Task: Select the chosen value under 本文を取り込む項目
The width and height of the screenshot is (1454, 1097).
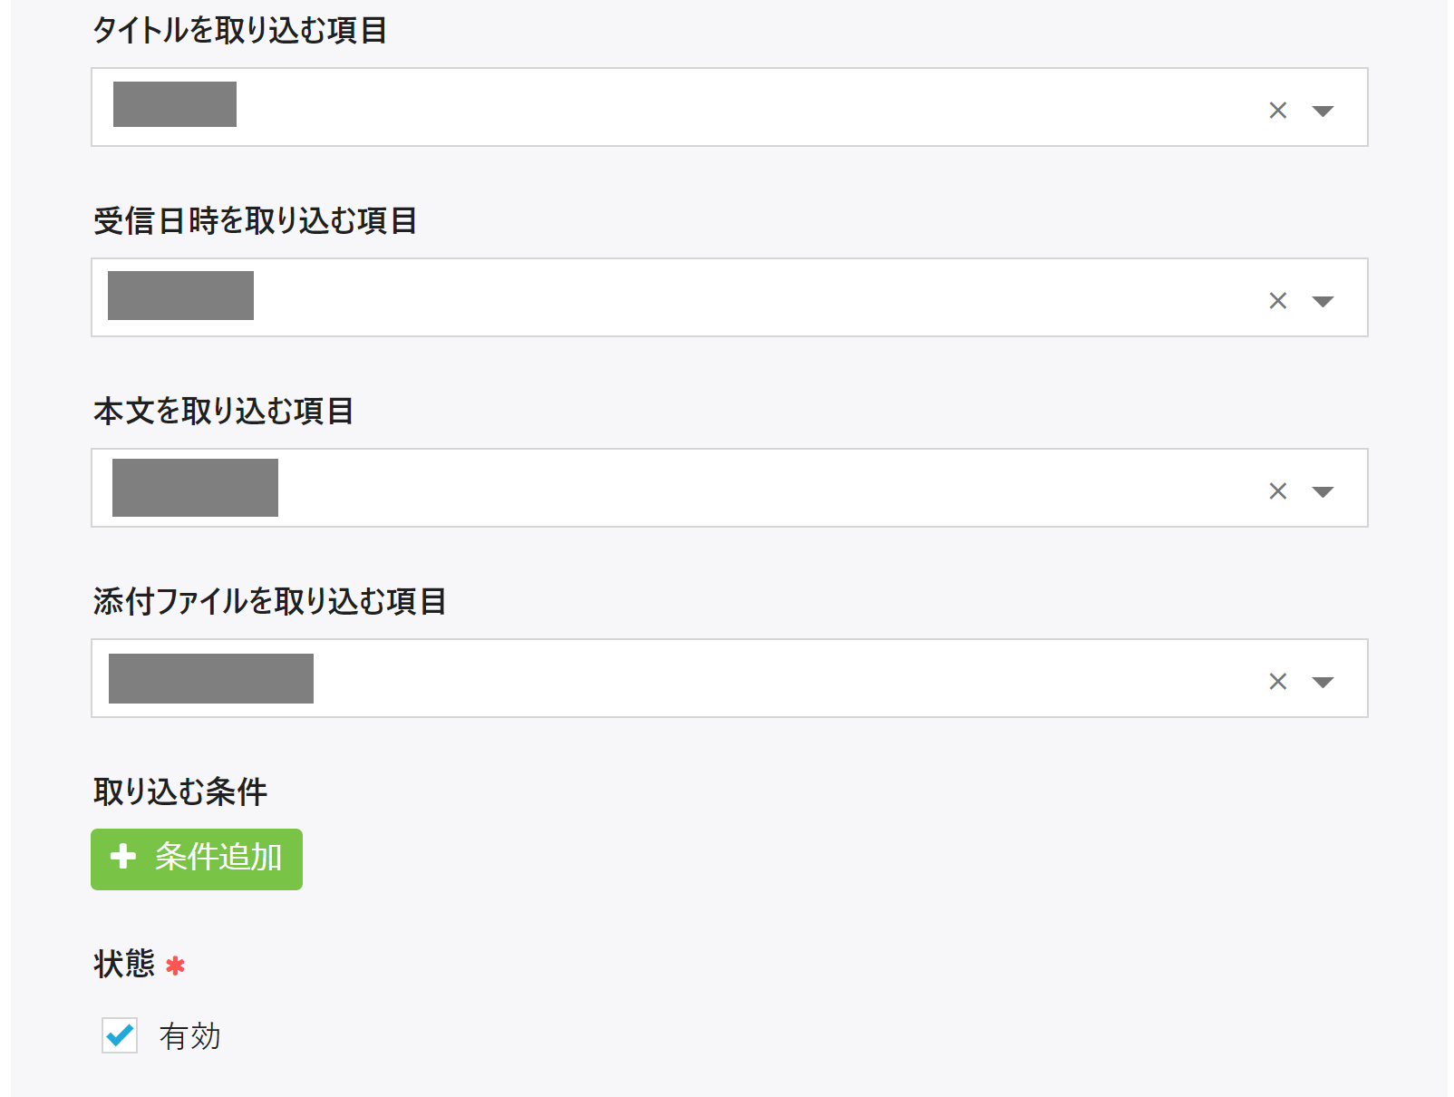Action: [195, 488]
